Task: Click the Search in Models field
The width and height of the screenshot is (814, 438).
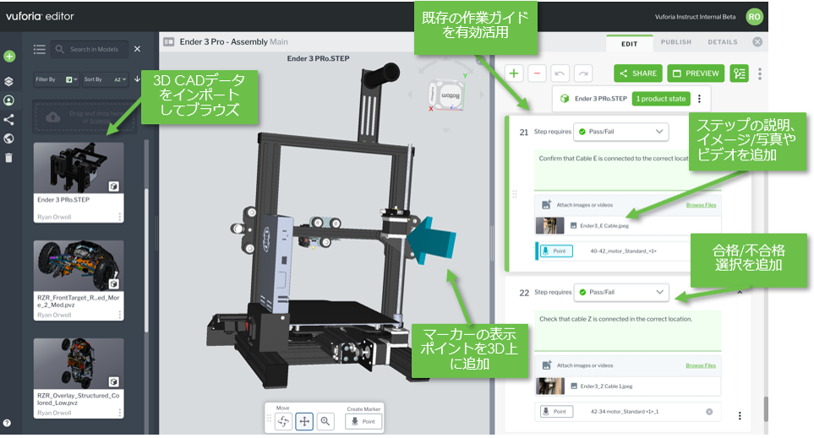Action: pos(90,49)
